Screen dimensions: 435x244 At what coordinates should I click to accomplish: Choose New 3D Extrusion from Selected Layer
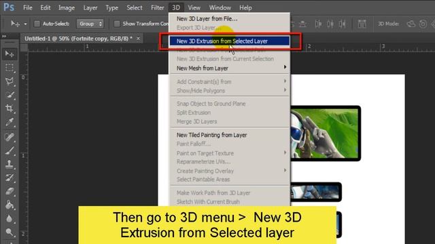(230, 41)
